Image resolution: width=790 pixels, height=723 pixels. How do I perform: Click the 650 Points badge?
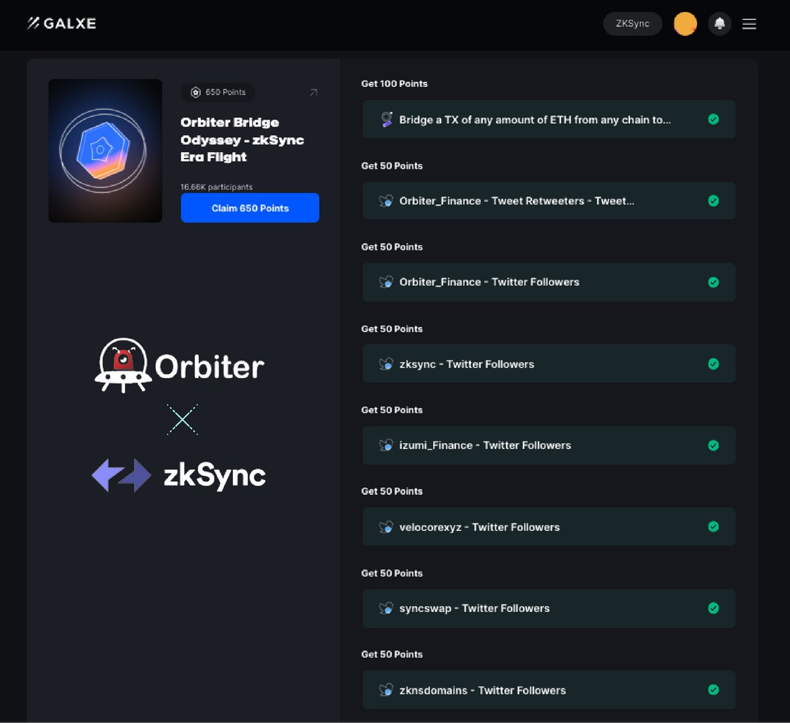[218, 92]
